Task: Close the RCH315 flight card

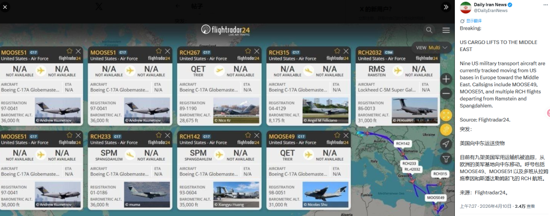Action: pyautogui.click(x=346, y=51)
